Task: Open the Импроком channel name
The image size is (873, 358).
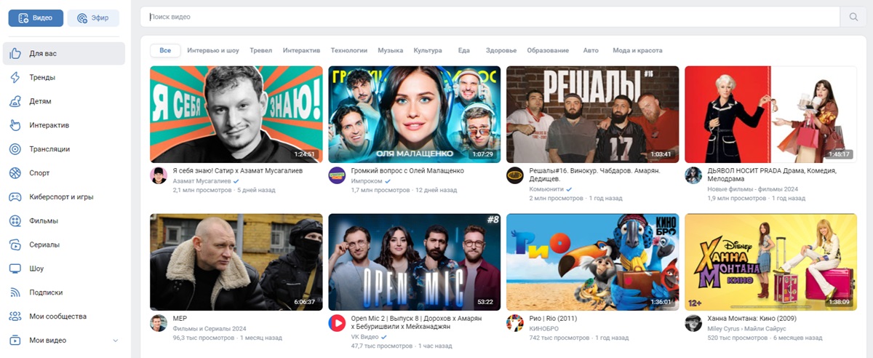Action: point(367,180)
